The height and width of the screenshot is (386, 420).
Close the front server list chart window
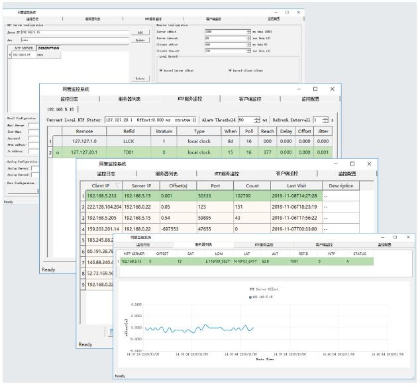(x=410, y=236)
